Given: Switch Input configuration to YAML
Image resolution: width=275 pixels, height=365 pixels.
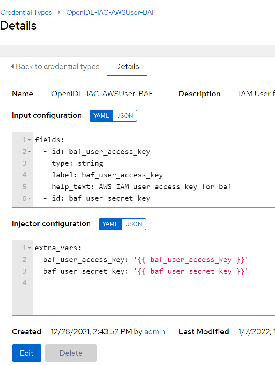Looking at the screenshot, I should point(101,116).
